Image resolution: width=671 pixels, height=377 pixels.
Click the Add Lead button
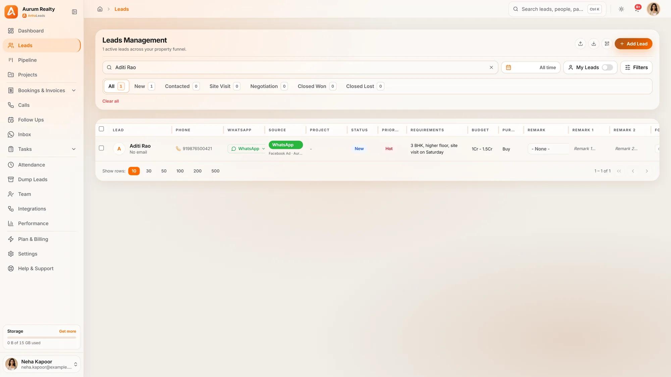coord(633,44)
